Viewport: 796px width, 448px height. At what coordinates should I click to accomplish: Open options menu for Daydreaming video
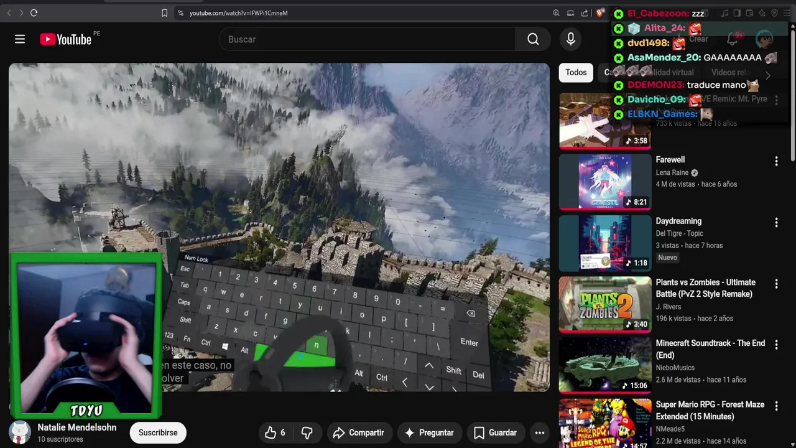[x=776, y=222]
